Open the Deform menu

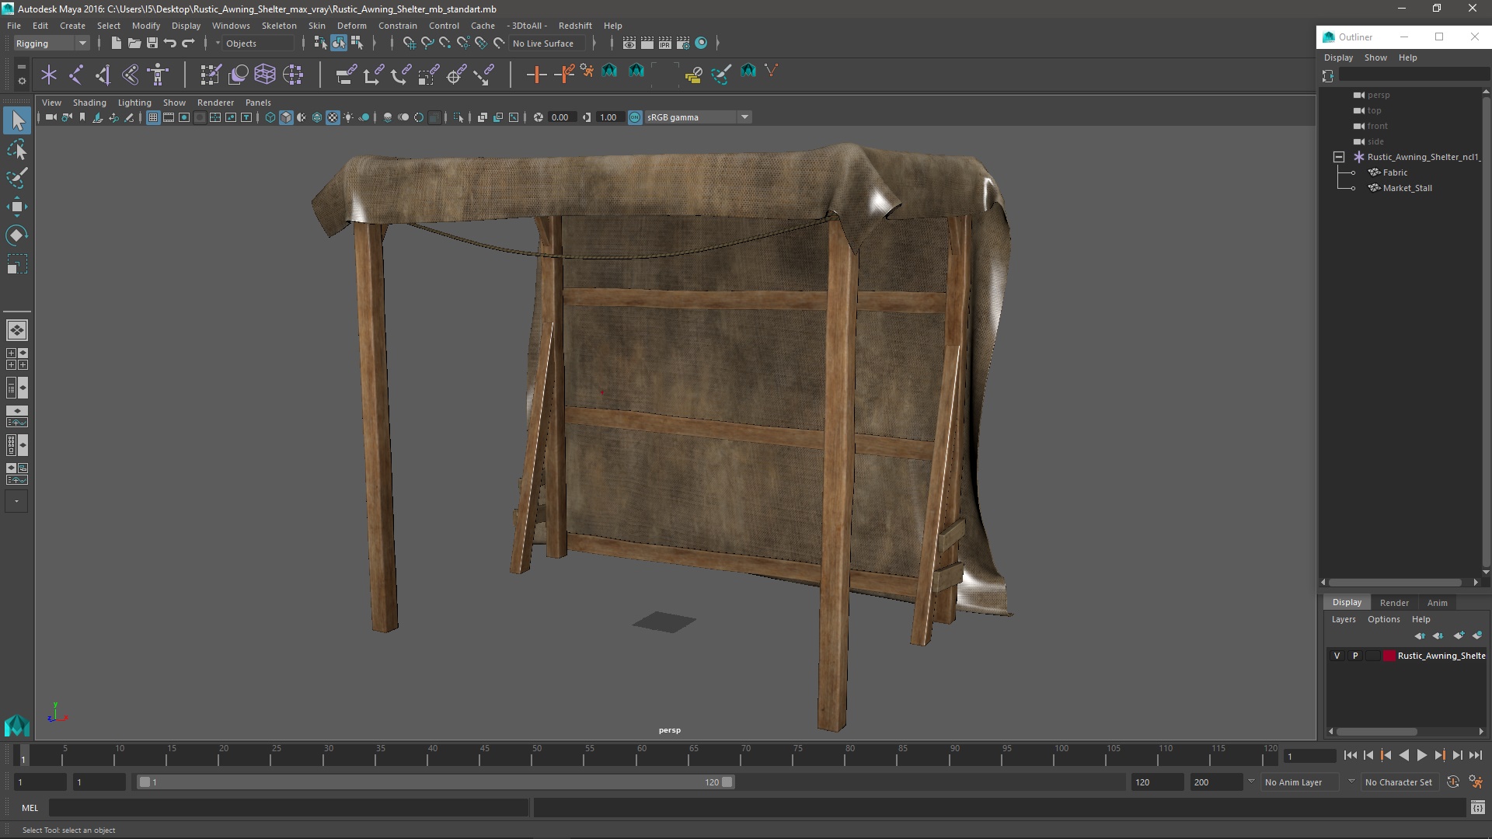click(x=351, y=26)
